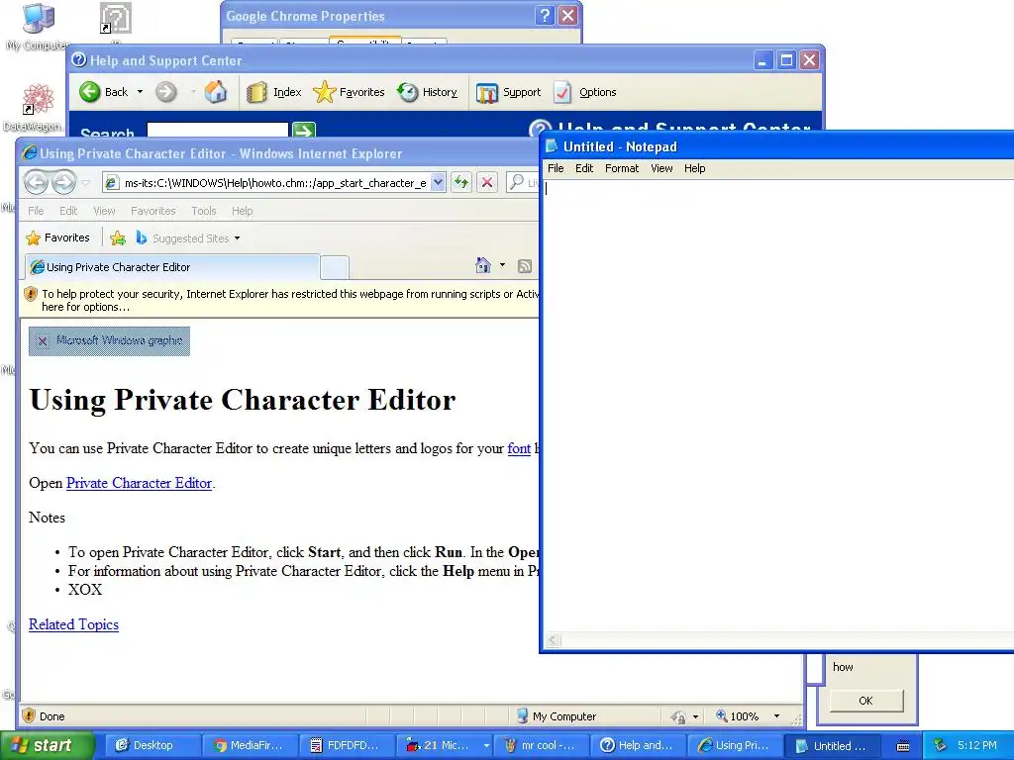Screen dimensions: 1014x760
Task: Switch to mr cool taskbar button
Action: (x=542, y=745)
